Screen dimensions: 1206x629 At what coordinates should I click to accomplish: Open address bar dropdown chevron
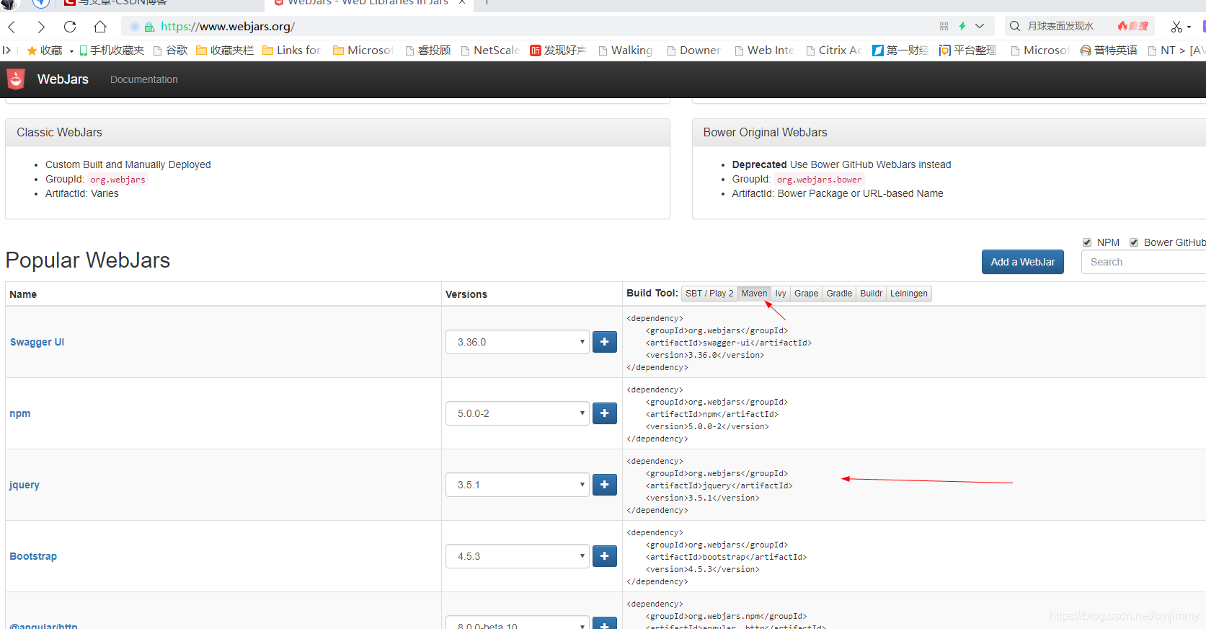980,26
